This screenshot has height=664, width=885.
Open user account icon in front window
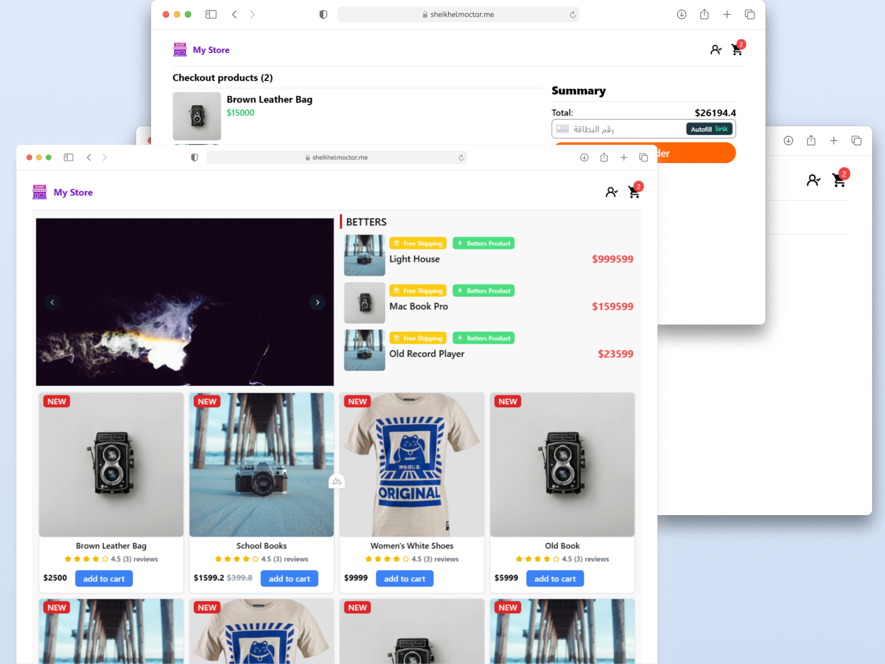tap(611, 192)
